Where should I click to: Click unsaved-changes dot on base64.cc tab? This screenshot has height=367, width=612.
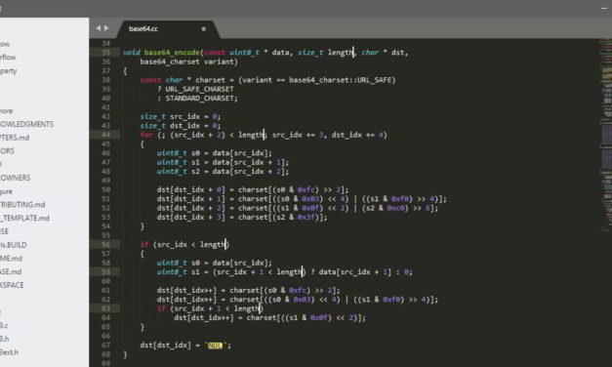point(203,29)
